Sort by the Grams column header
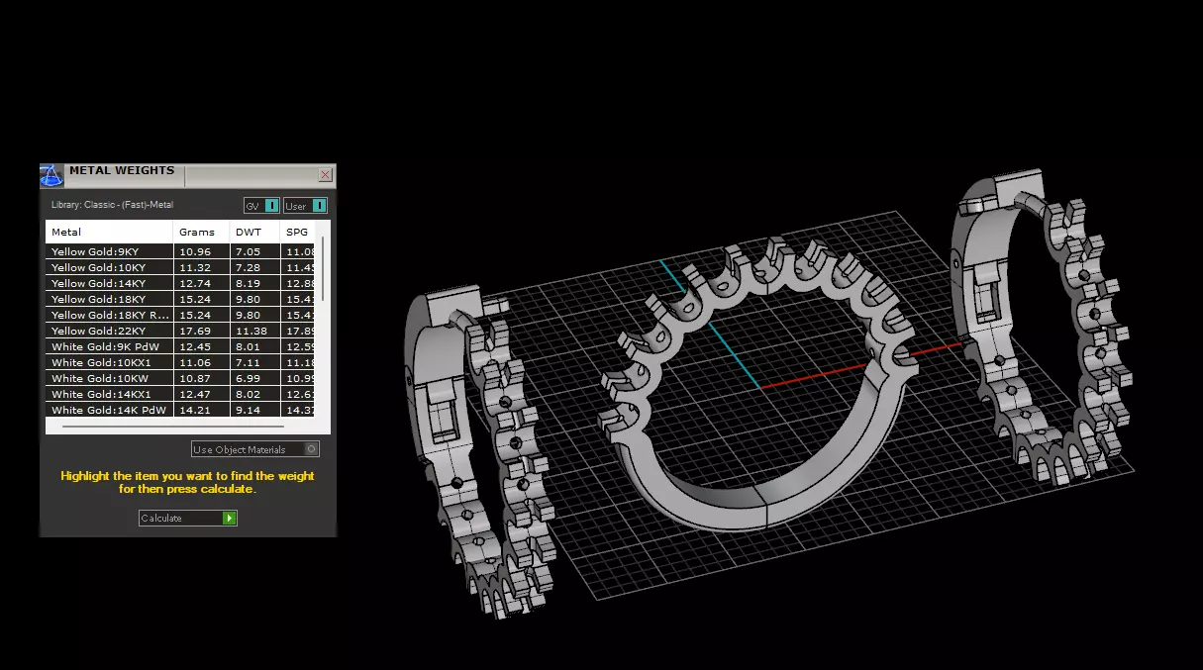The height and width of the screenshot is (670, 1203). (202, 232)
